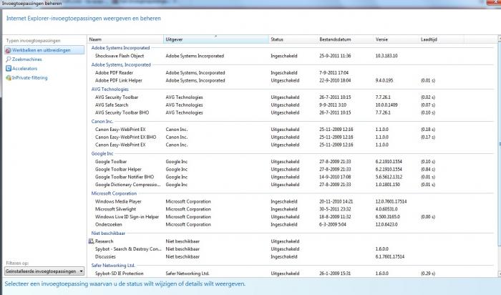This screenshot has height=295, width=501.
Task: Collapse the Niet beschikbaar group header
Action: click(108, 233)
